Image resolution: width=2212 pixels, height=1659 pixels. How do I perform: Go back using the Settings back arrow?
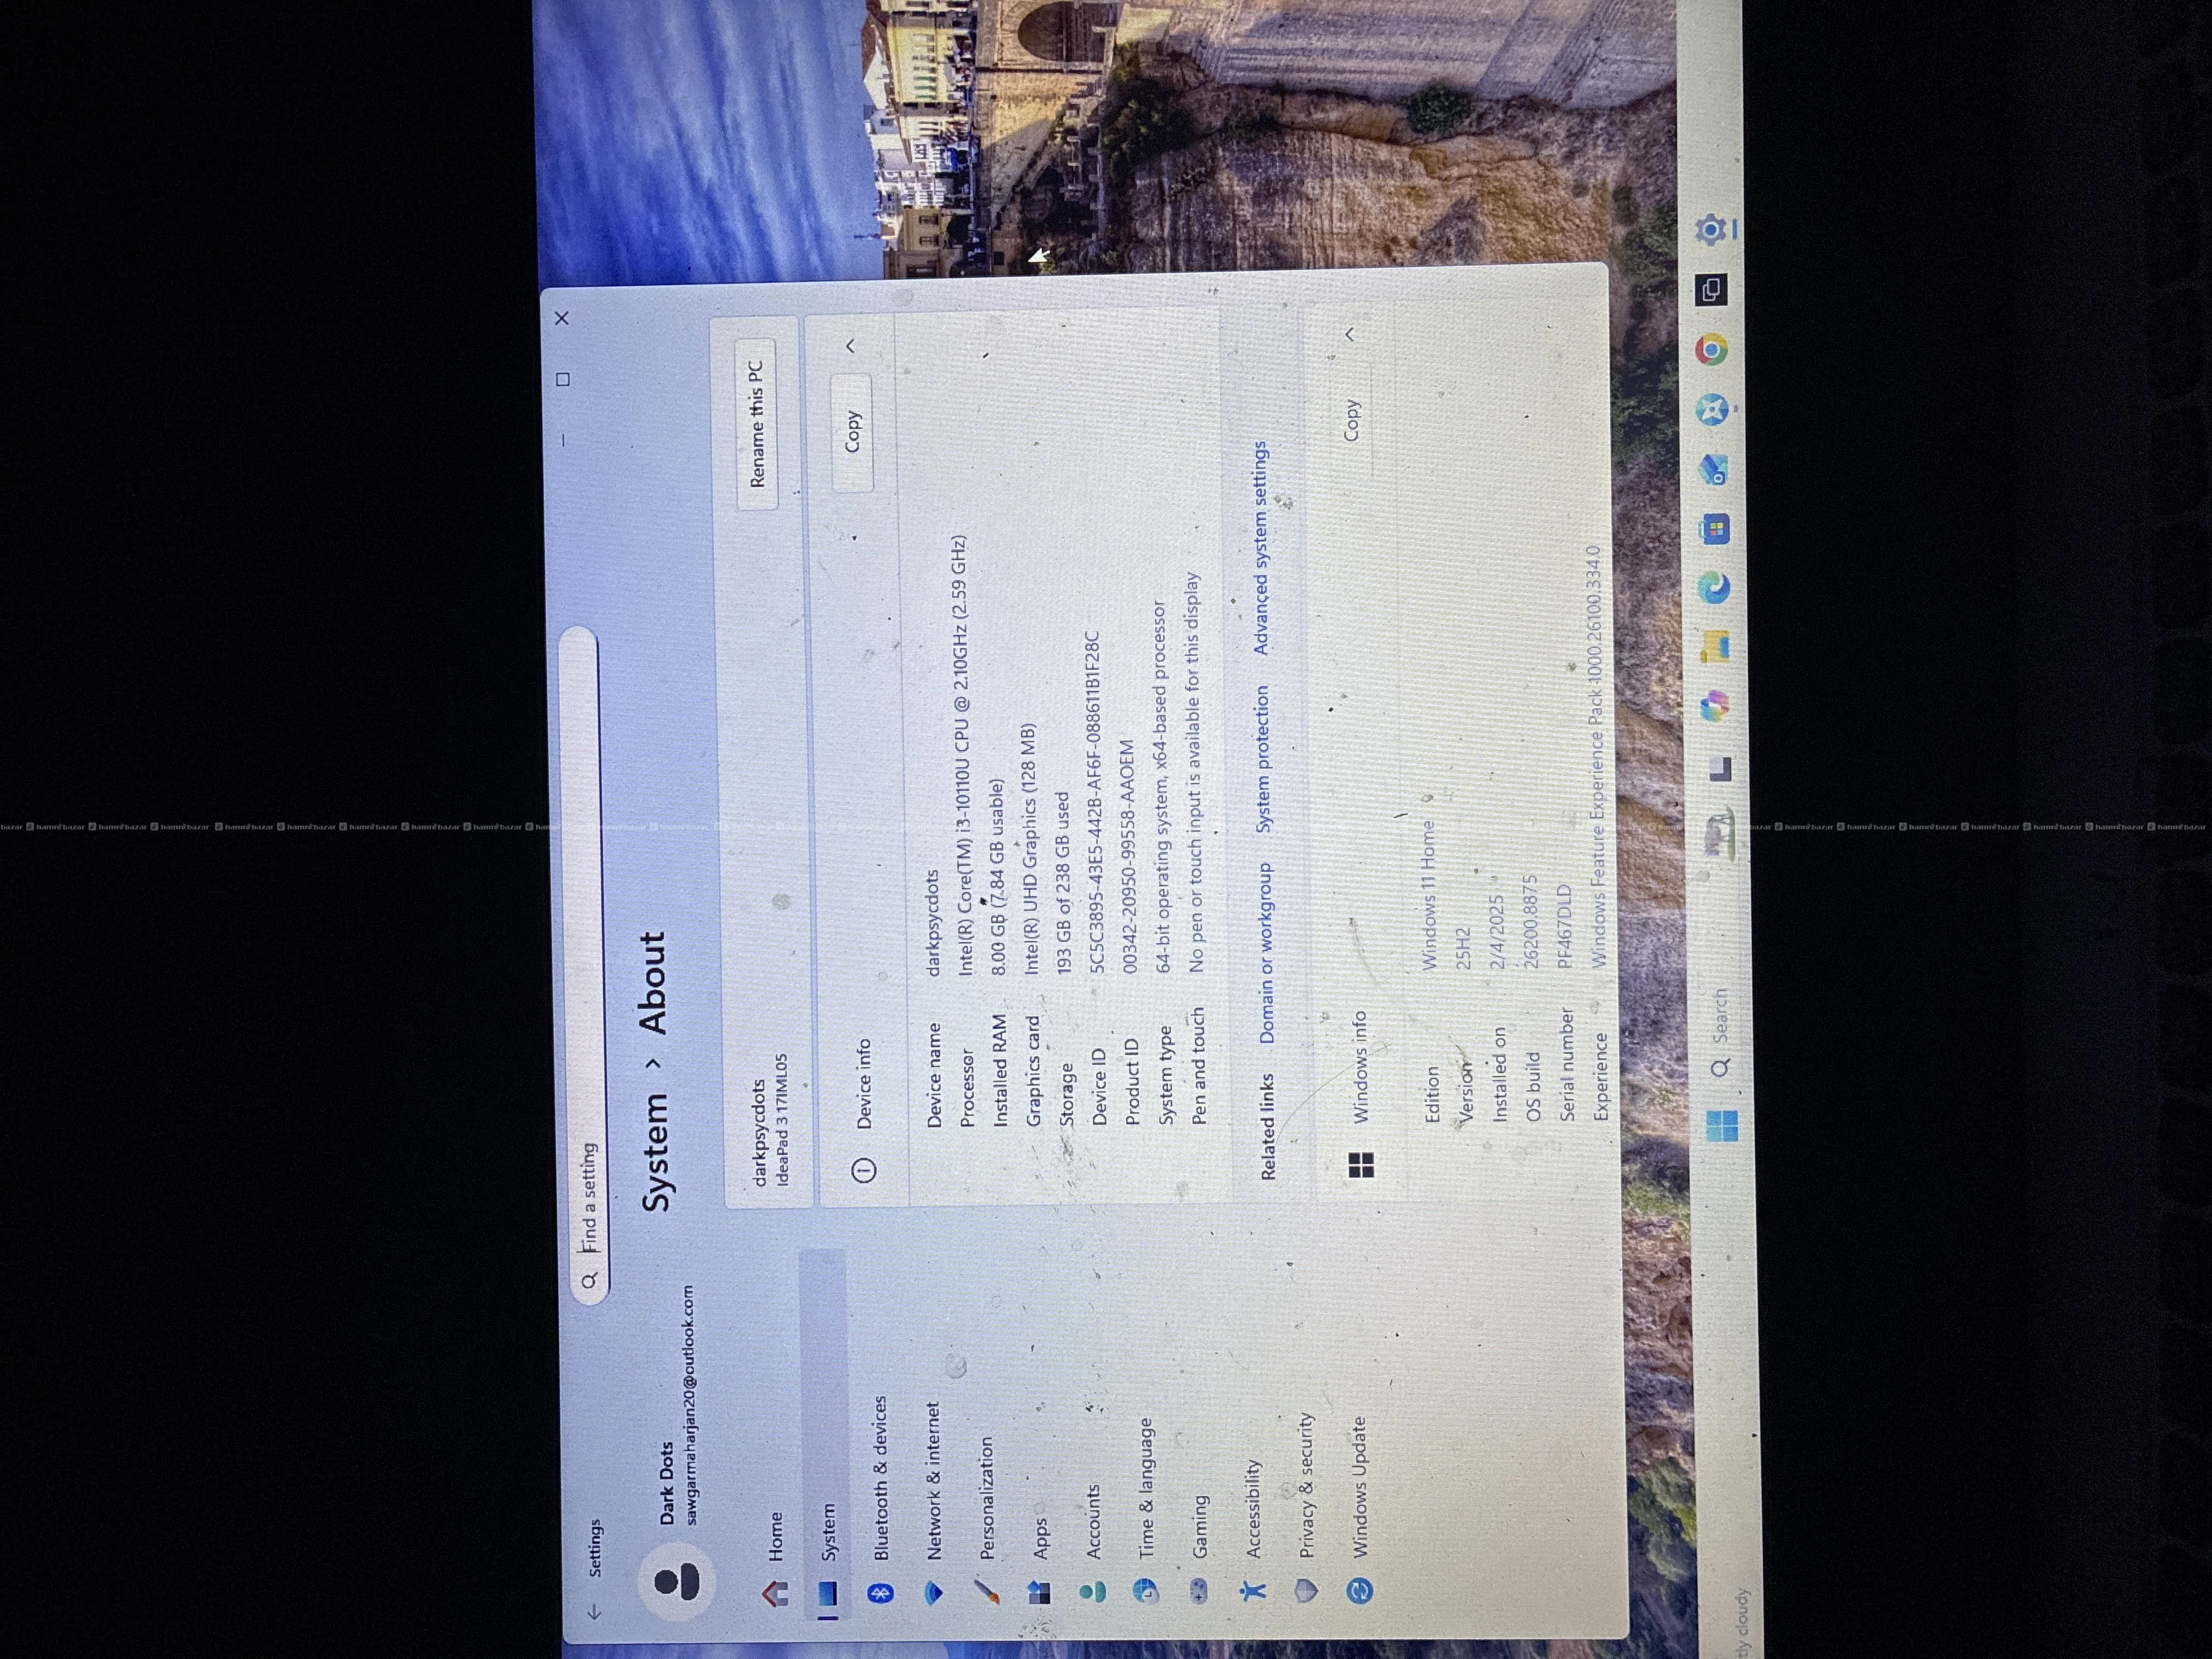tap(594, 1612)
